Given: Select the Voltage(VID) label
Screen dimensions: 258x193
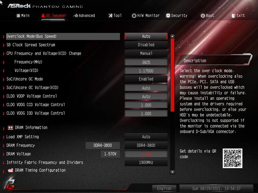Looking at the screenshot, I should (26, 70).
